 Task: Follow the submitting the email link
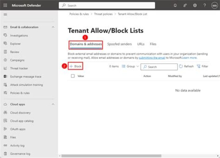(x=152, y=58)
